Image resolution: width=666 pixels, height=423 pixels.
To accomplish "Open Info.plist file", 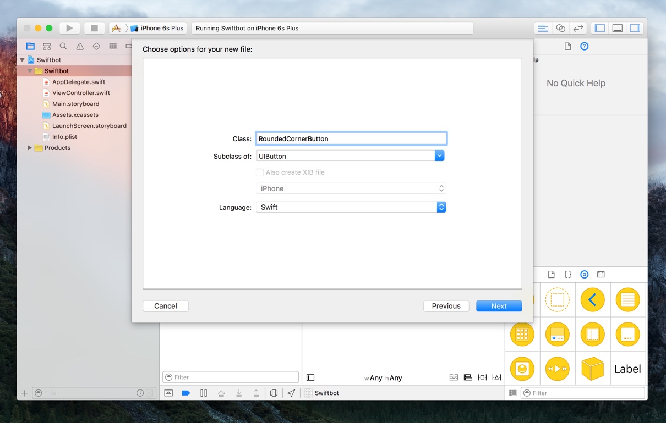I will [x=64, y=137].
